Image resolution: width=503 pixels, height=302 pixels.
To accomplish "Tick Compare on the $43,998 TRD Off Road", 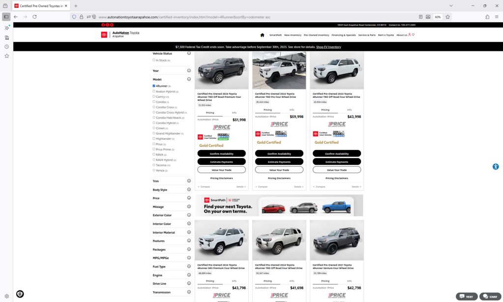I will 319,186.
